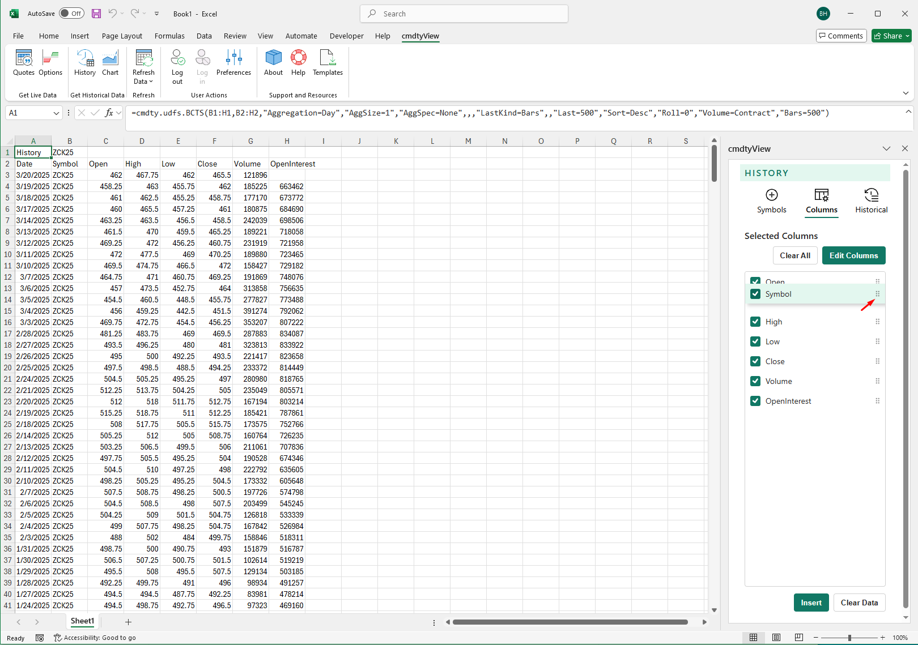Expand the formula bar

click(x=908, y=112)
